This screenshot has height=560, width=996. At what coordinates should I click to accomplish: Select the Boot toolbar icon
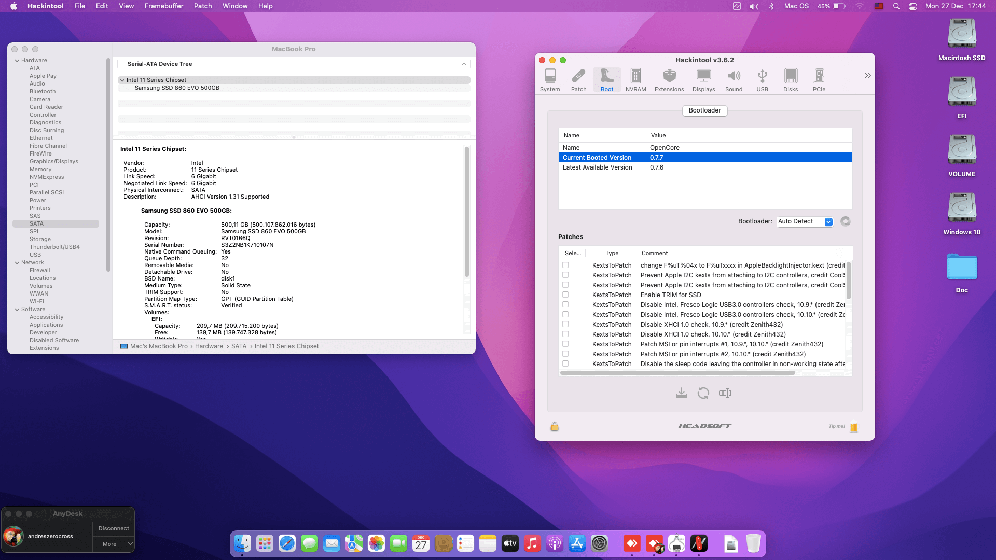[x=607, y=80]
